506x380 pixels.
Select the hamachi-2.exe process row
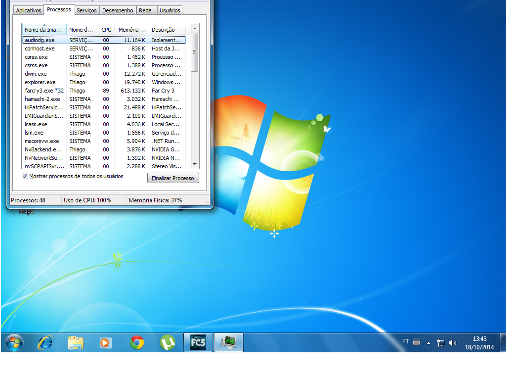pyautogui.click(x=104, y=99)
